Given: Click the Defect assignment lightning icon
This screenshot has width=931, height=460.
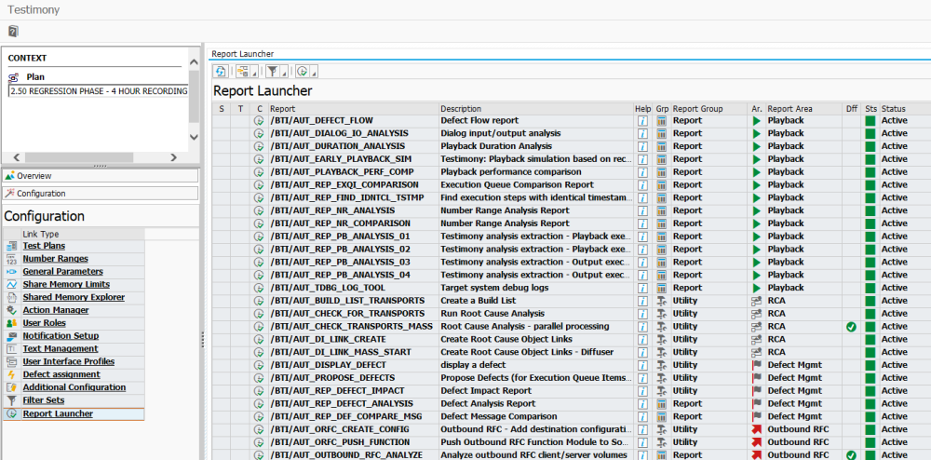Looking at the screenshot, I should point(11,374).
